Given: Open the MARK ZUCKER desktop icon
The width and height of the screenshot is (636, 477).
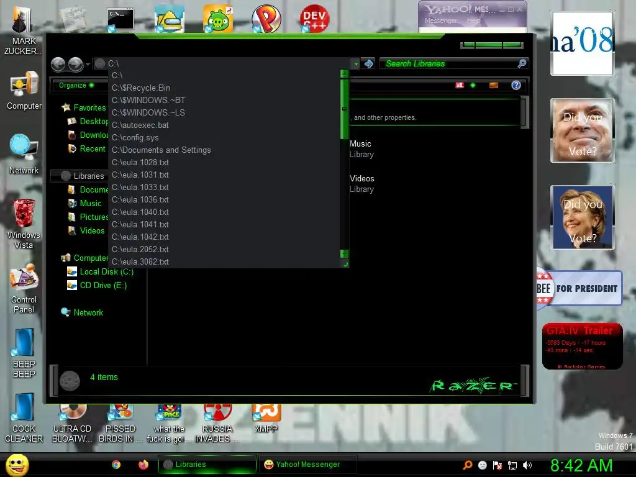Looking at the screenshot, I should pyautogui.click(x=23, y=30).
